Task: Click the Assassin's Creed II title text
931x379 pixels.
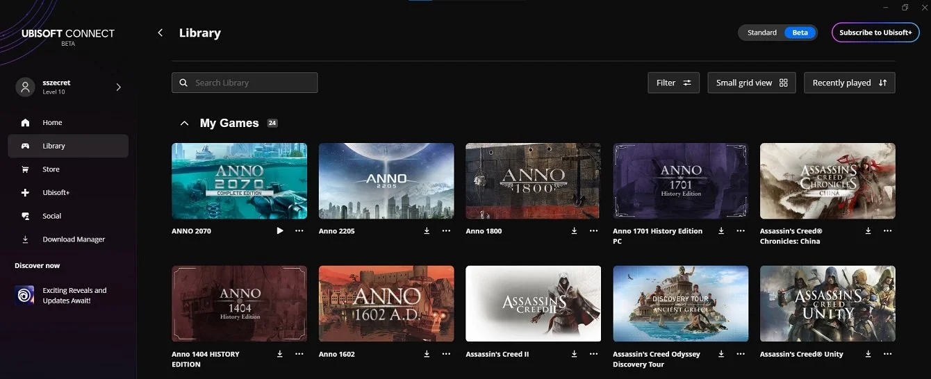Action: tap(497, 354)
